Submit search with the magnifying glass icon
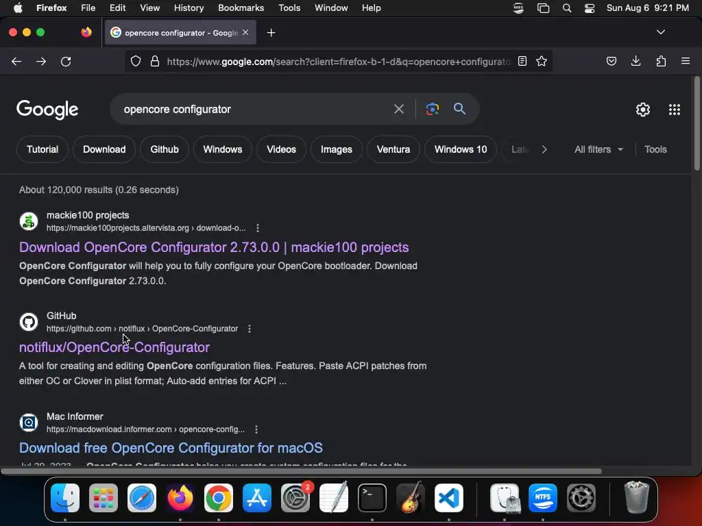702x526 pixels. (x=459, y=109)
